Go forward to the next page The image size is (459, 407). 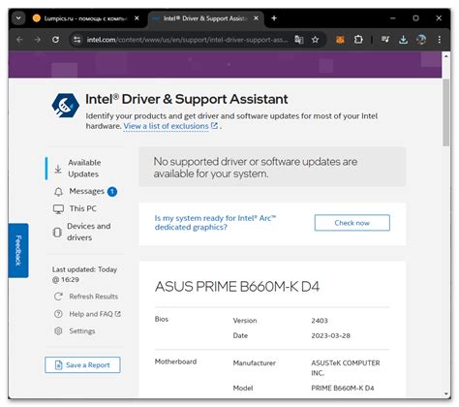38,40
